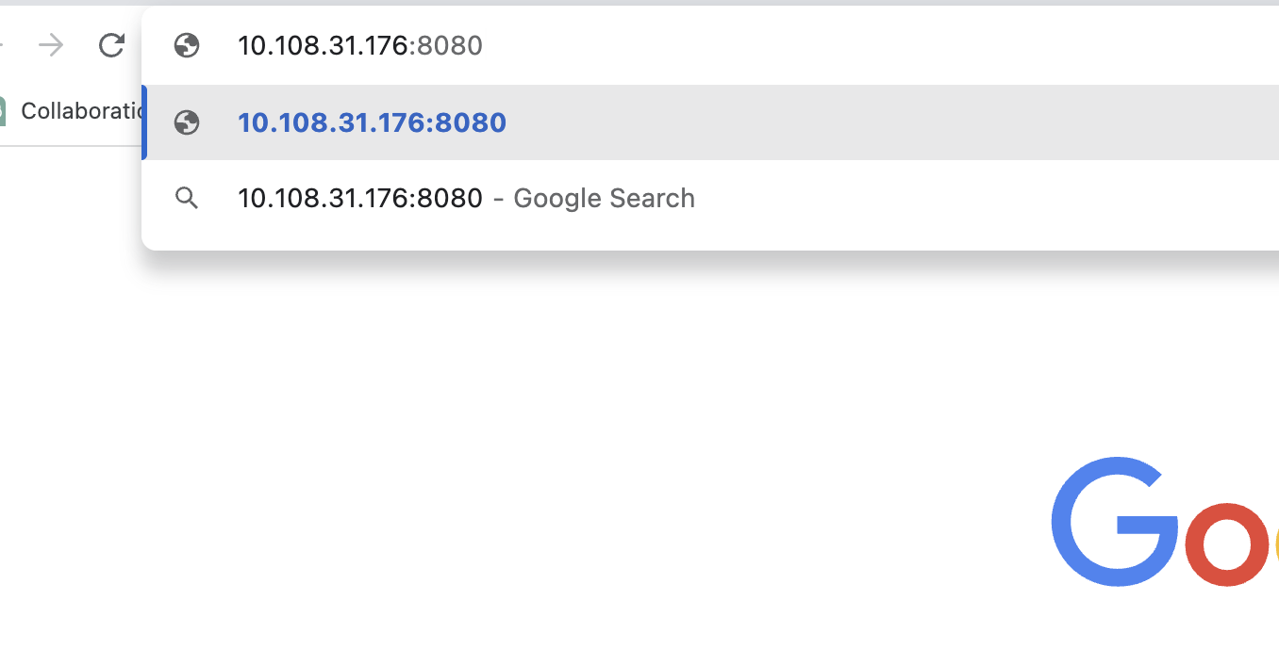
Task: Click the grey tab strip at the top
Action: [x=660, y=2]
